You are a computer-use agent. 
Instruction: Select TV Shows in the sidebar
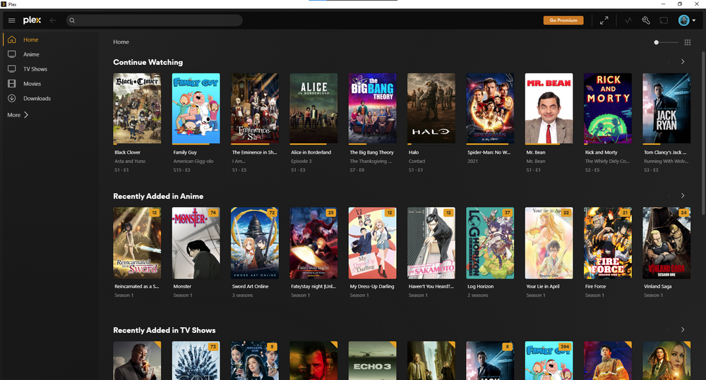35,69
